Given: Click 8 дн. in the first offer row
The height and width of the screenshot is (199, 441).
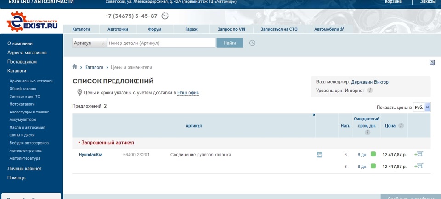Looking at the screenshot, I should coord(362,155).
